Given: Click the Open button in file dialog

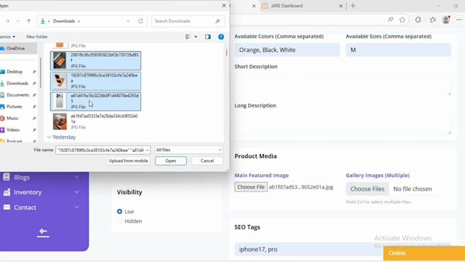Looking at the screenshot, I should (171, 161).
